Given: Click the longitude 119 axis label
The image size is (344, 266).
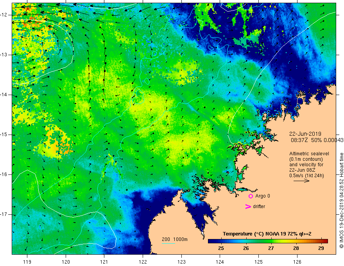Looking at the screenshot, I should (x=27, y=262).
